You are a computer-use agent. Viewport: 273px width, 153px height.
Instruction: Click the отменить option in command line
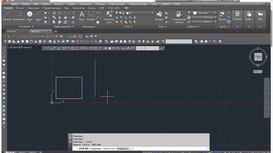(x=122, y=149)
